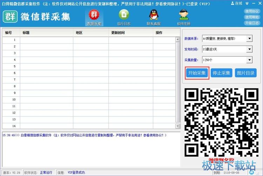Image resolution: width=263 pixels, height=176 pixels.
Task: Open the title bar dropdown menu arrow
Action: click(247, 4)
